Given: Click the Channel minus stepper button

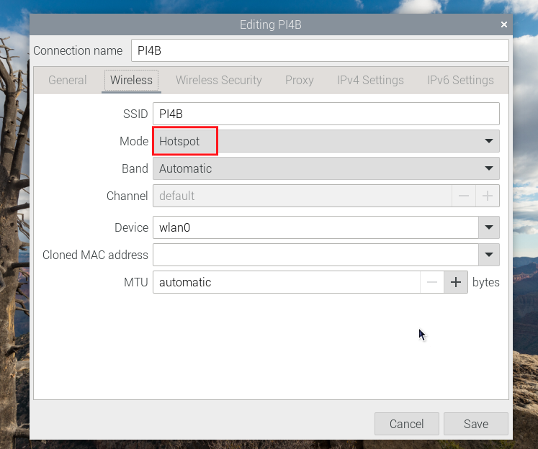Looking at the screenshot, I should [x=464, y=196].
